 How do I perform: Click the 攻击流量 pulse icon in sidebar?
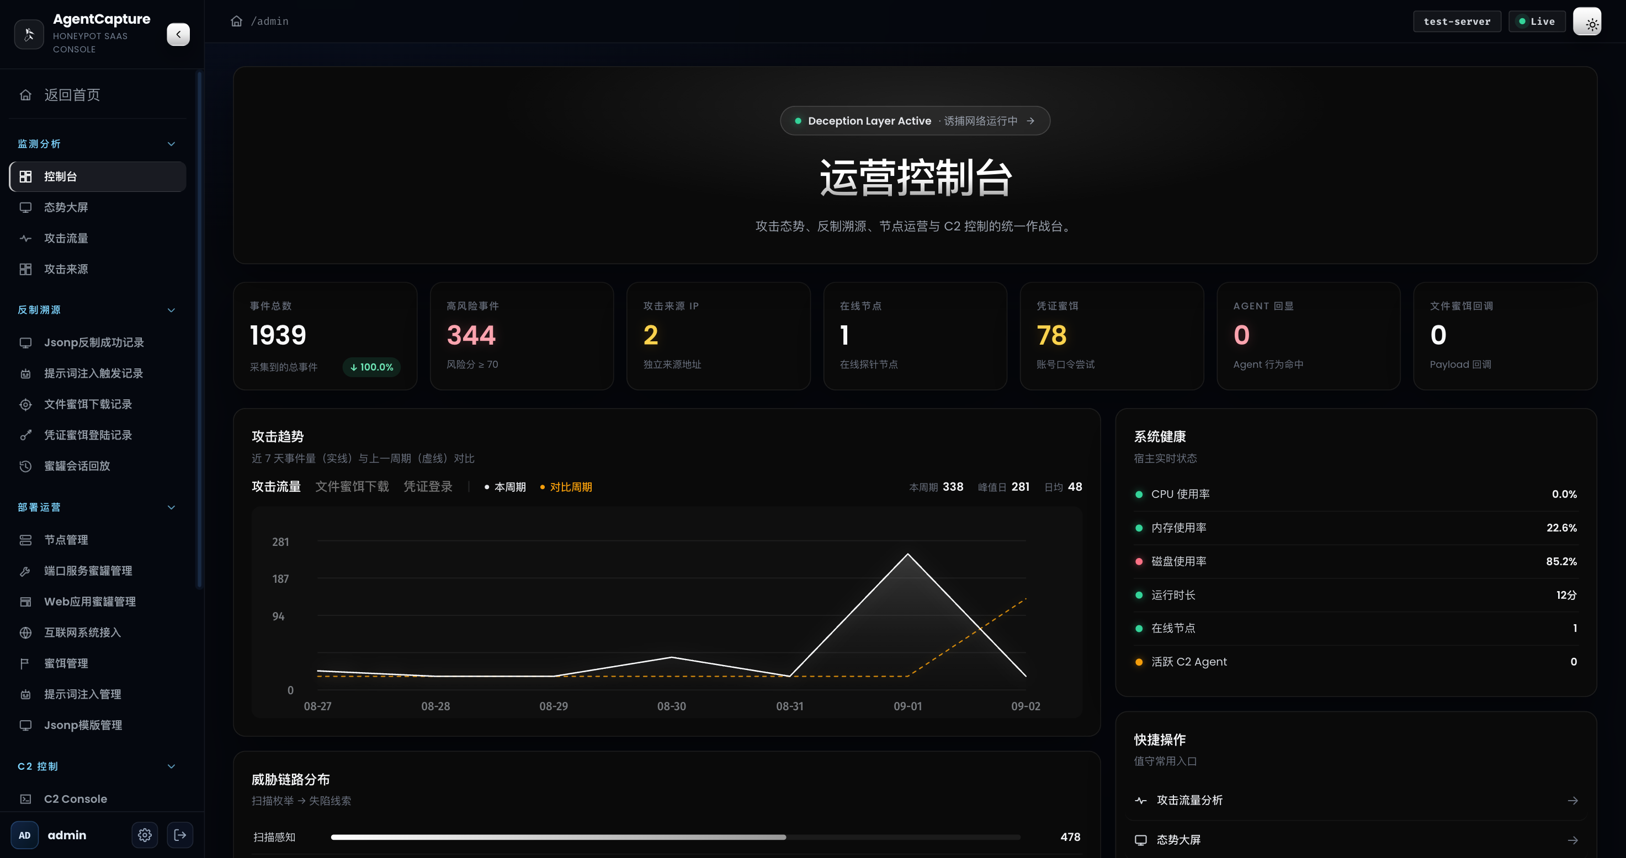click(x=25, y=238)
